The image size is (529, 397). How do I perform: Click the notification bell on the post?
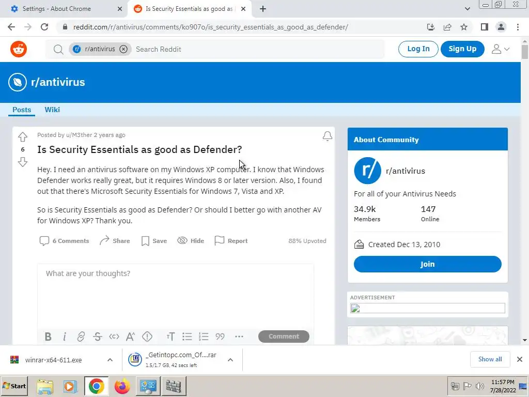pyautogui.click(x=327, y=136)
